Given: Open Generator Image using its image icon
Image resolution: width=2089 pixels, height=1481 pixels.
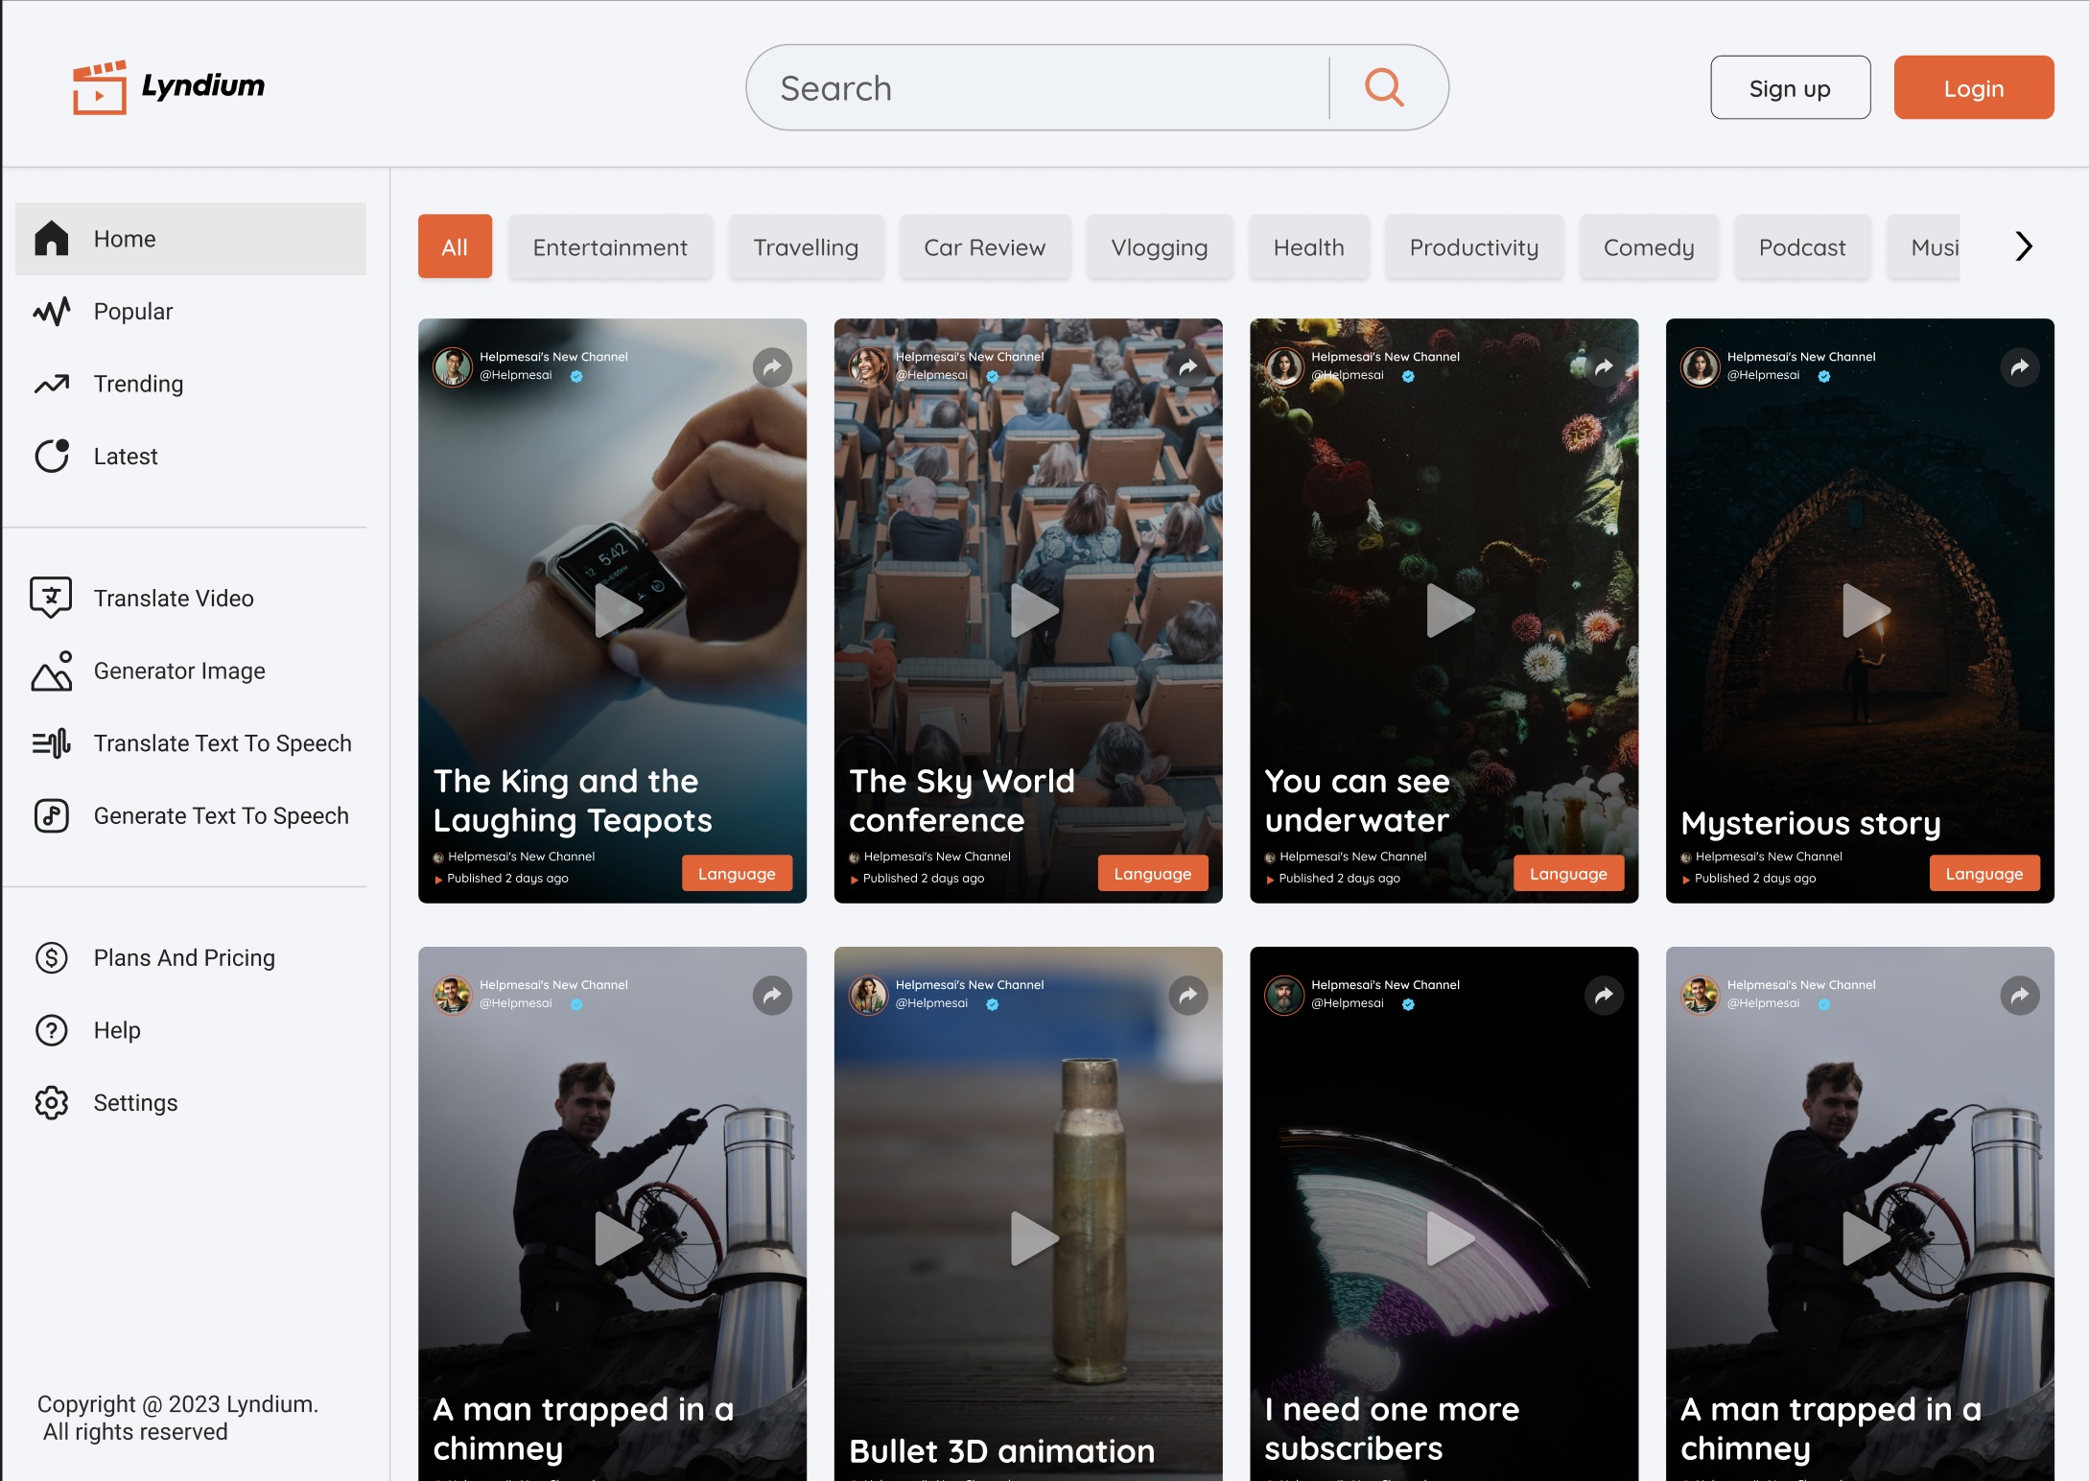Looking at the screenshot, I should [51, 670].
